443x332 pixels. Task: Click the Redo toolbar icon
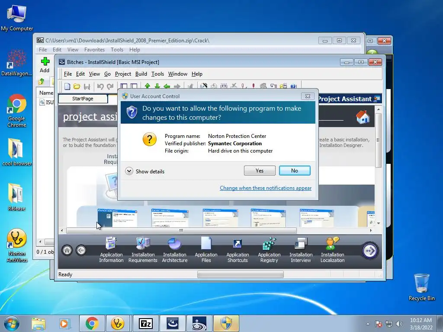tap(110, 86)
